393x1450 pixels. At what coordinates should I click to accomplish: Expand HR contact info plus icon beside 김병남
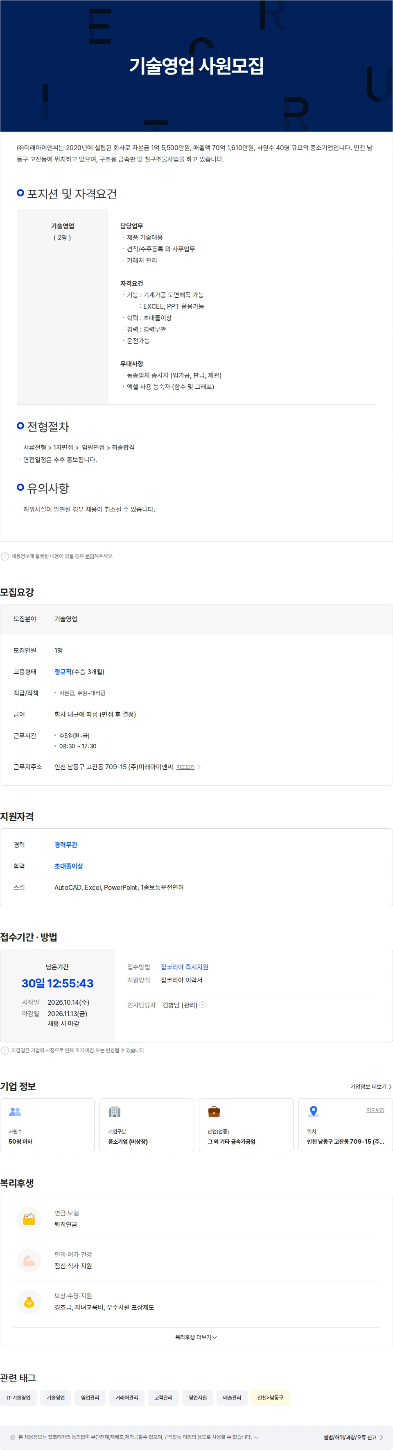pos(203,1005)
